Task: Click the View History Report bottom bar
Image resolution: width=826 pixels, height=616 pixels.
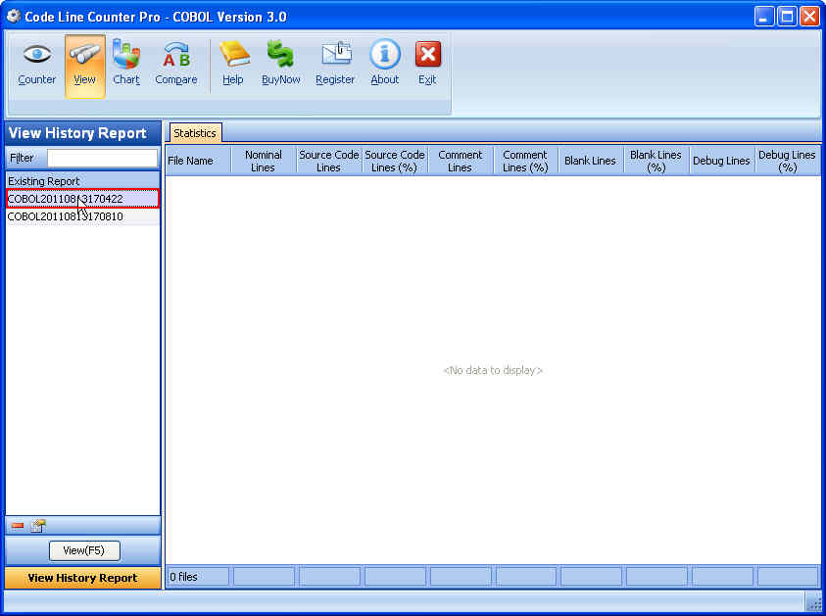Action: 82,578
